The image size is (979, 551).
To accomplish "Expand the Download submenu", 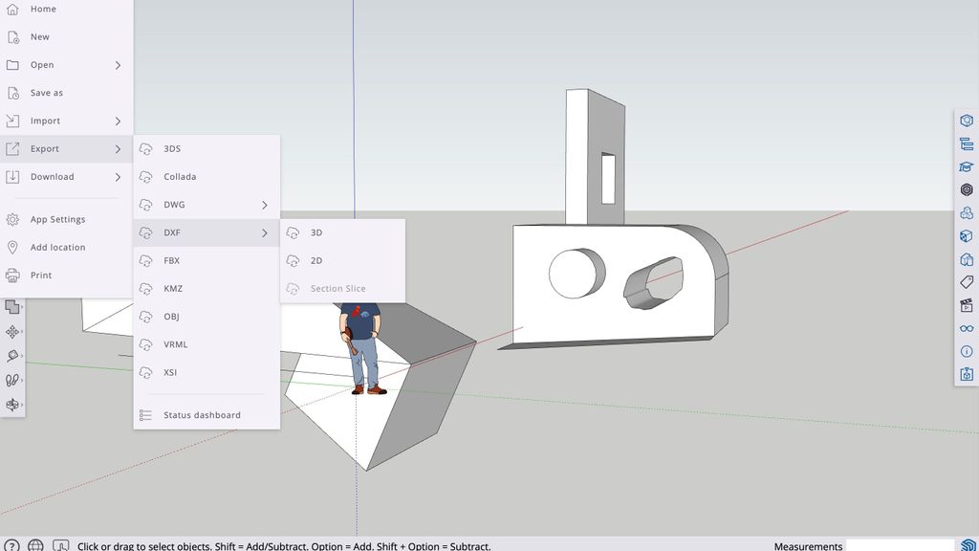I will 64,176.
